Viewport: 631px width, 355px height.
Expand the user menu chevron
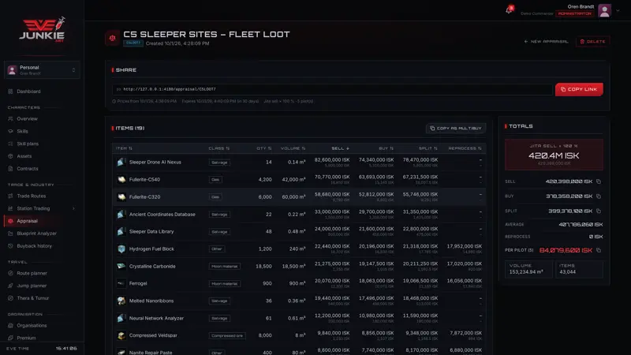click(618, 11)
